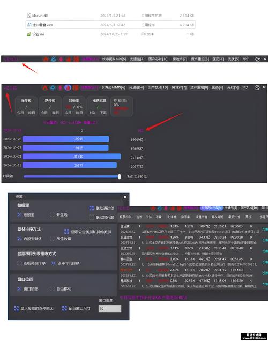Click the 时间轴 slider handle
The image size is (268, 341).
[120, 176]
